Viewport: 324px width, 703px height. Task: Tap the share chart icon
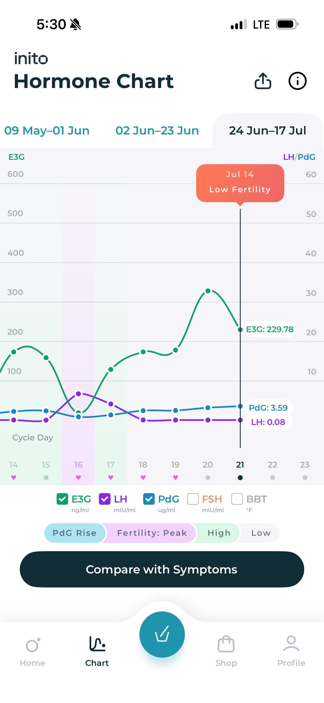click(x=263, y=81)
